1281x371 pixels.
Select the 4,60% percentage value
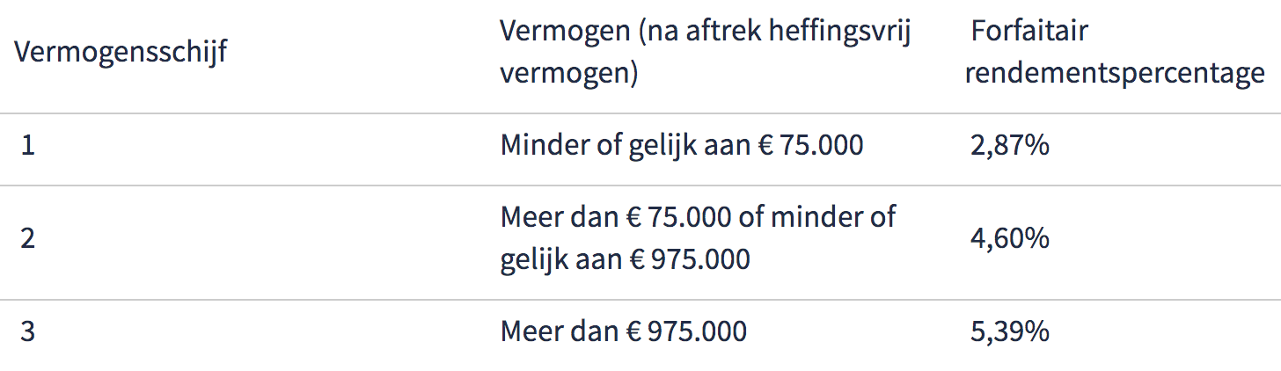[1010, 237]
